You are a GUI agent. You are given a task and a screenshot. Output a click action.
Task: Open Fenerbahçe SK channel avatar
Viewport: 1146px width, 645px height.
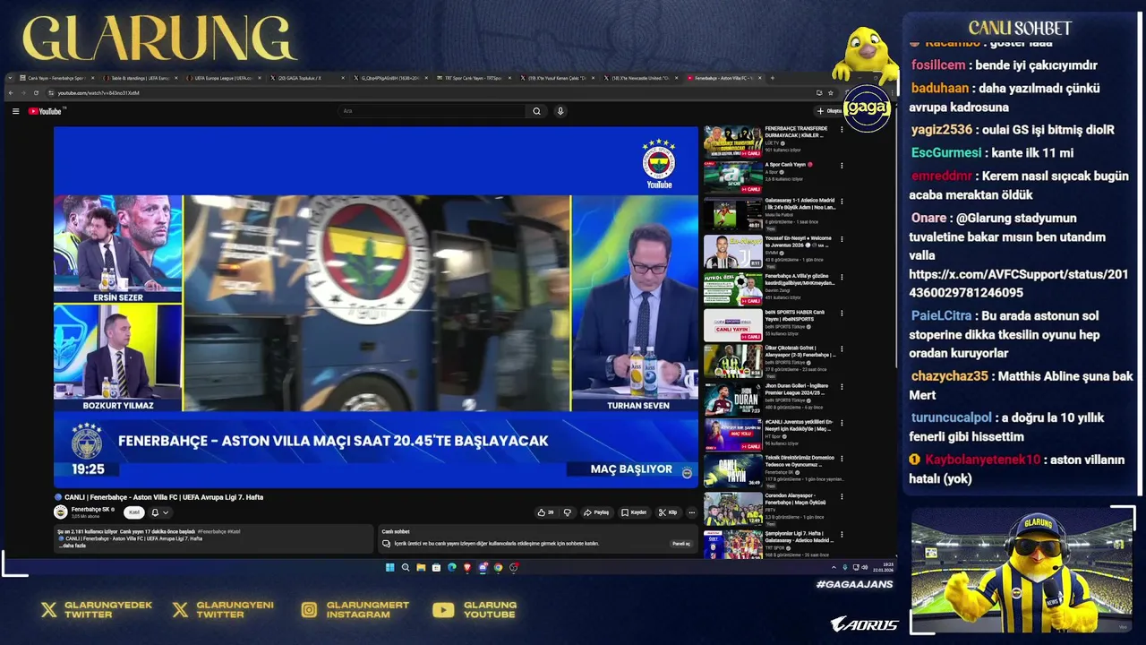click(61, 512)
